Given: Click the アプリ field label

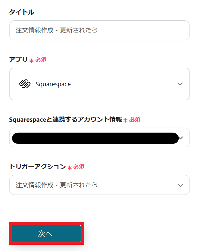Looking at the screenshot, I should tap(18, 60).
